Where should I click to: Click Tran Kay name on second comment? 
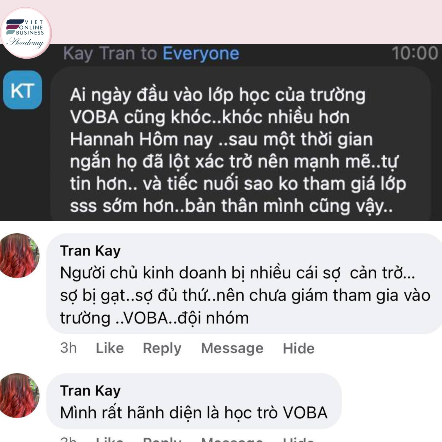90,391
